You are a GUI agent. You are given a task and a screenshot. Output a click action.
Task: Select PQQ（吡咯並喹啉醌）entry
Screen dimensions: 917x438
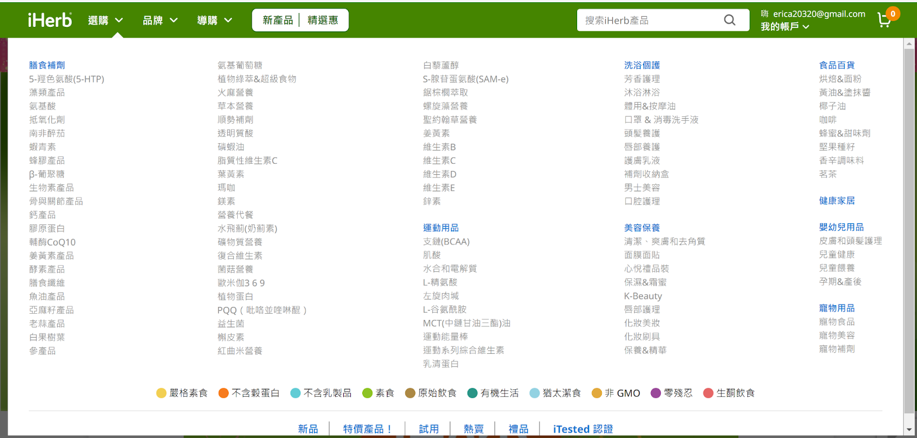pyautogui.click(x=262, y=310)
